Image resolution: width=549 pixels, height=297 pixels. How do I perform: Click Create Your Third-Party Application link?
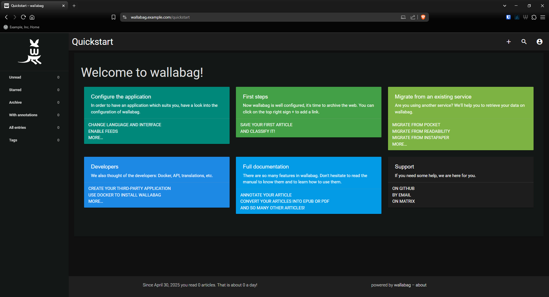[x=130, y=188]
